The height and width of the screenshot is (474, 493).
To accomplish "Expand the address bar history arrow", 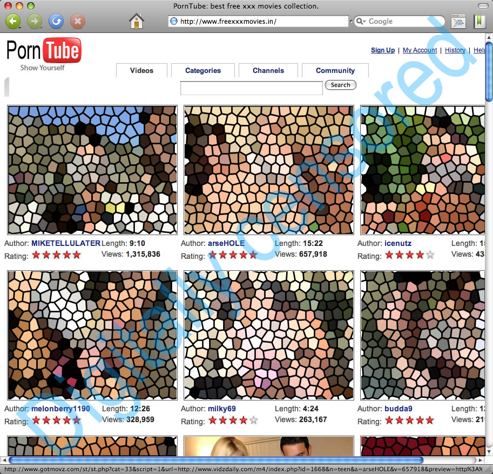I will (351, 21).
